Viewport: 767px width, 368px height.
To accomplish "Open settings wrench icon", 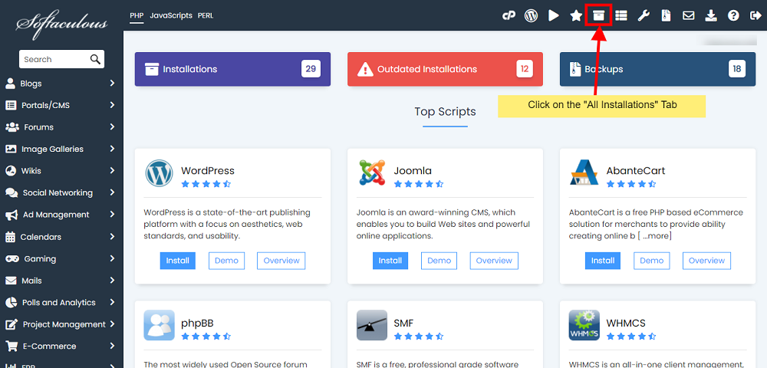I will (x=644, y=15).
